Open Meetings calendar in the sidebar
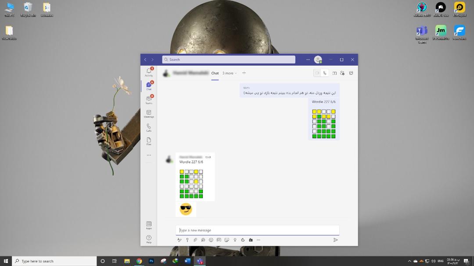Screen dimensions: 474x266 [149, 114]
